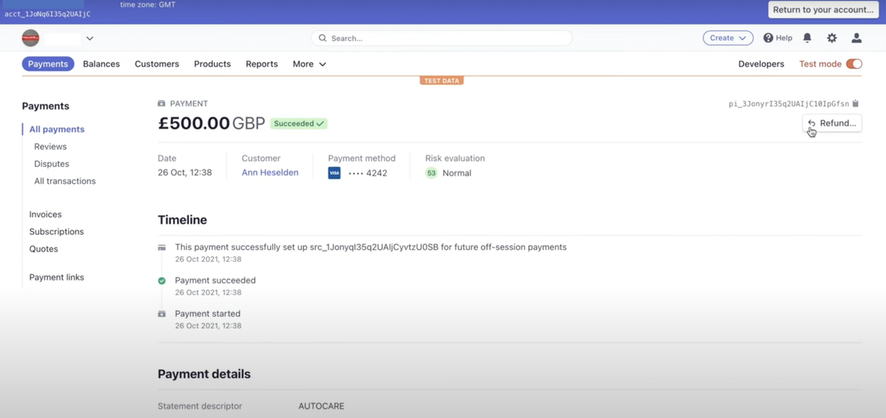
Task: Toggle Test mode switch off
Action: (854, 64)
